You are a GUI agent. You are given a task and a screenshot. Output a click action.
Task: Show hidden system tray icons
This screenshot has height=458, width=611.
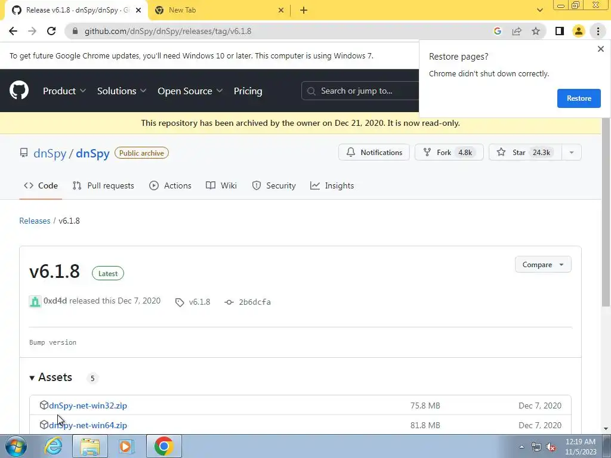click(521, 447)
